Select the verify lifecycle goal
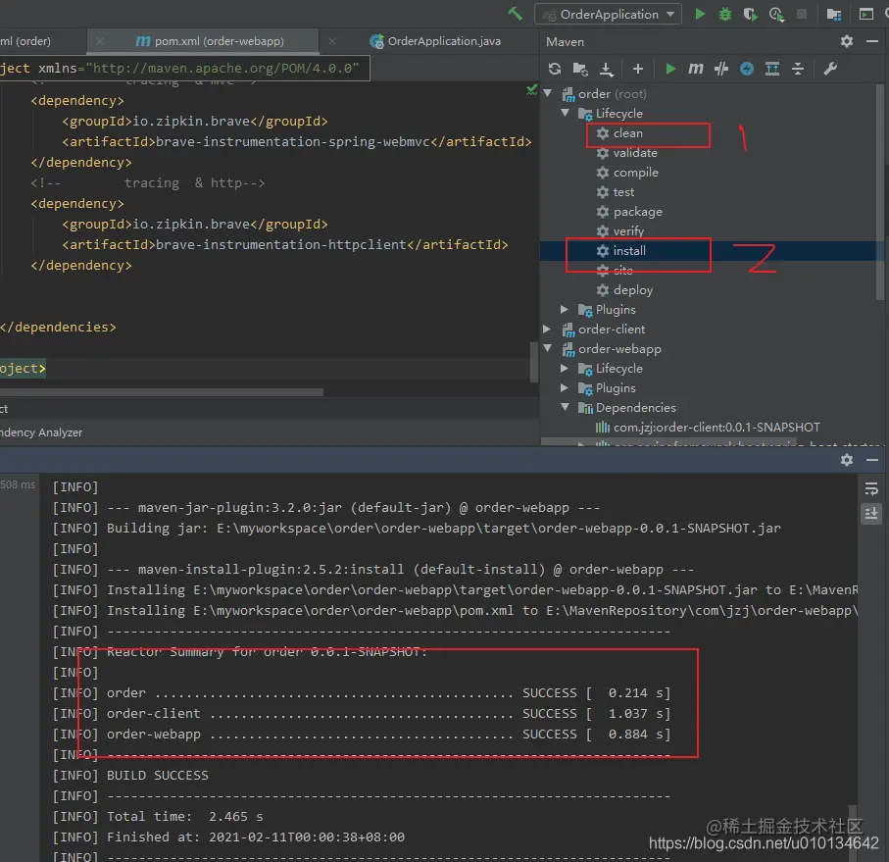The image size is (889, 862). [x=620, y=230]
